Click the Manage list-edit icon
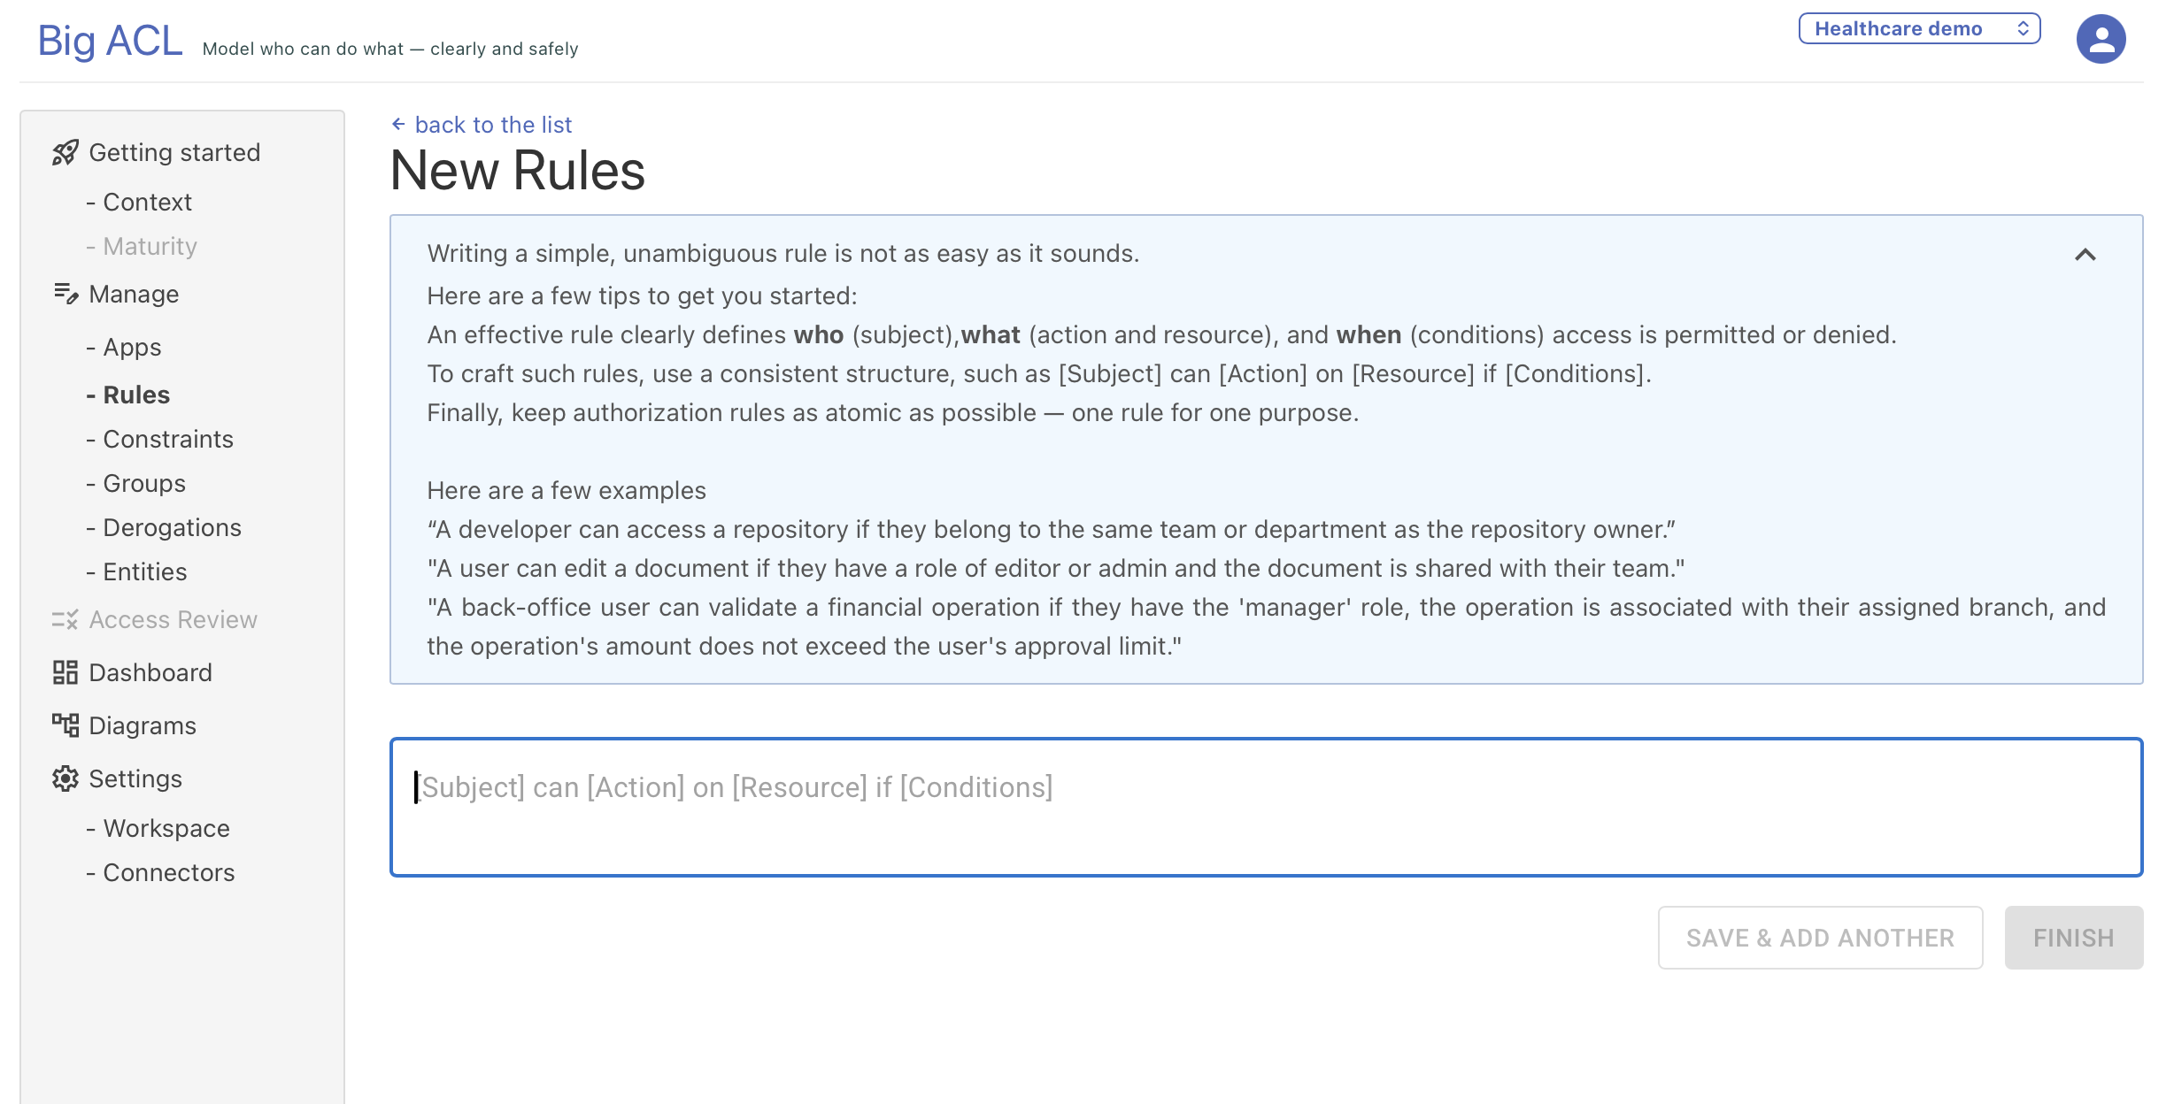The width and height of the screenshot is (2174, 1104). click(66, 294)
